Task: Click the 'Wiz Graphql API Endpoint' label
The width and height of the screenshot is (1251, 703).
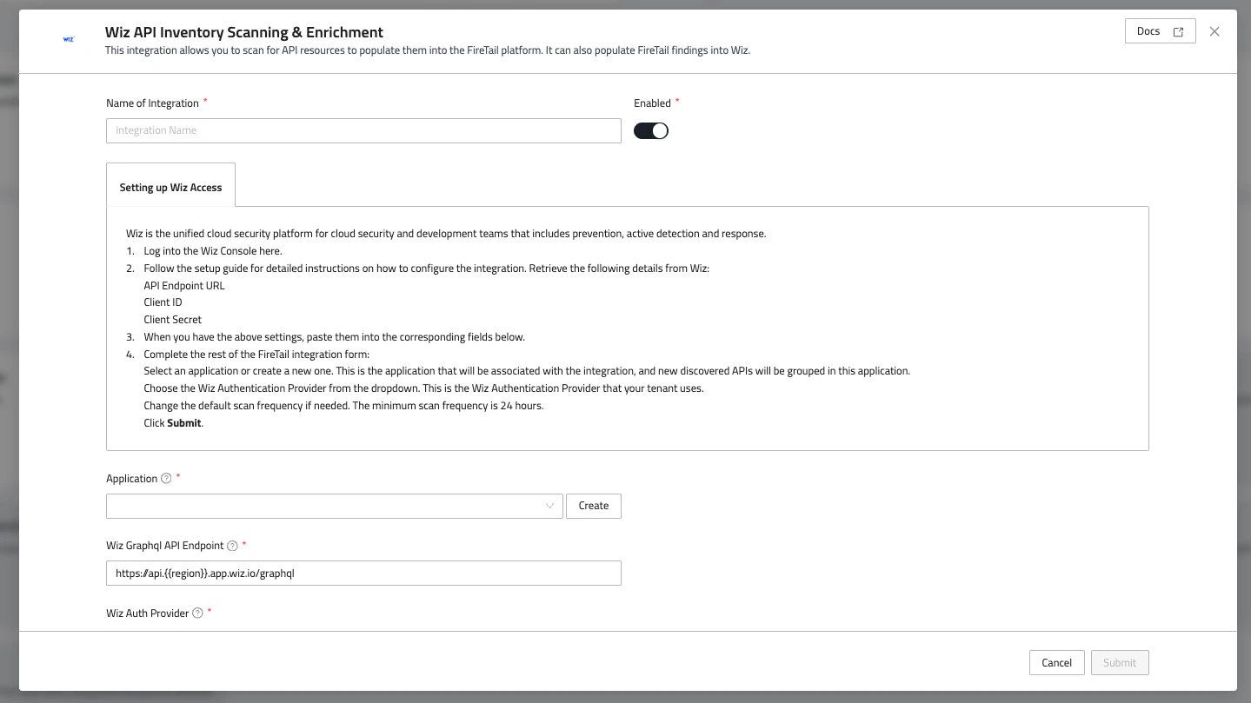Action: (165, 546)
